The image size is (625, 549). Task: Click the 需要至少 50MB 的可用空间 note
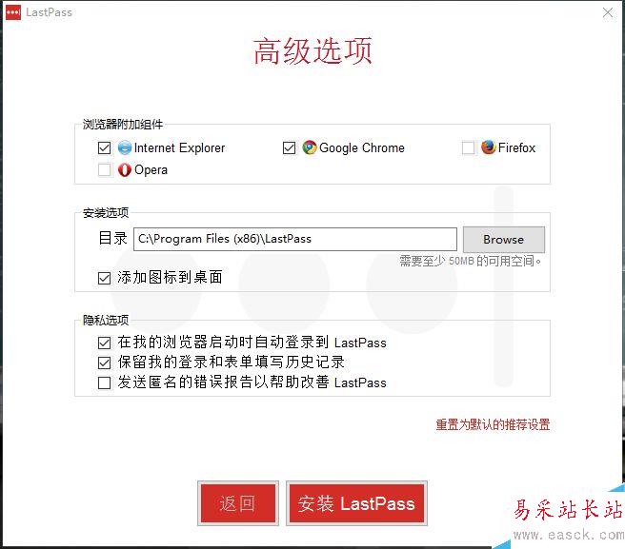click(x=471, y=261)
